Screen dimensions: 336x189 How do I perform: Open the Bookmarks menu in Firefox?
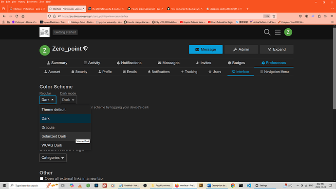click(x=32, y=2)
